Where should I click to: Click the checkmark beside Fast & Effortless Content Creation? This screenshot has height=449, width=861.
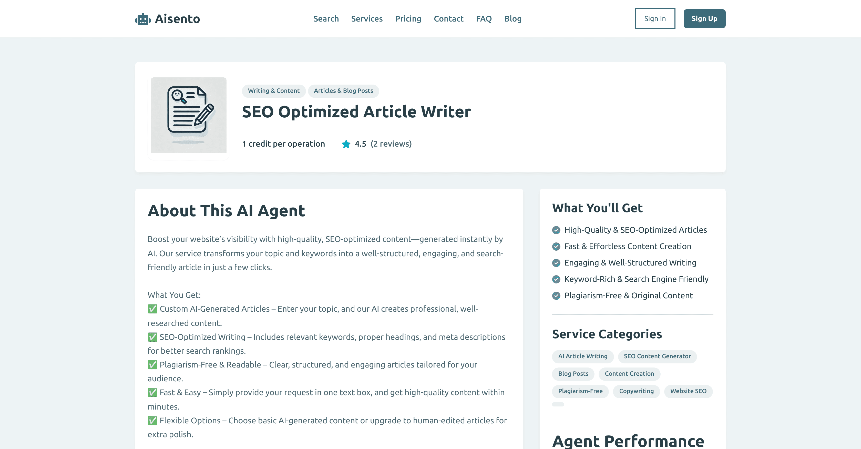[x=556, y=247]
